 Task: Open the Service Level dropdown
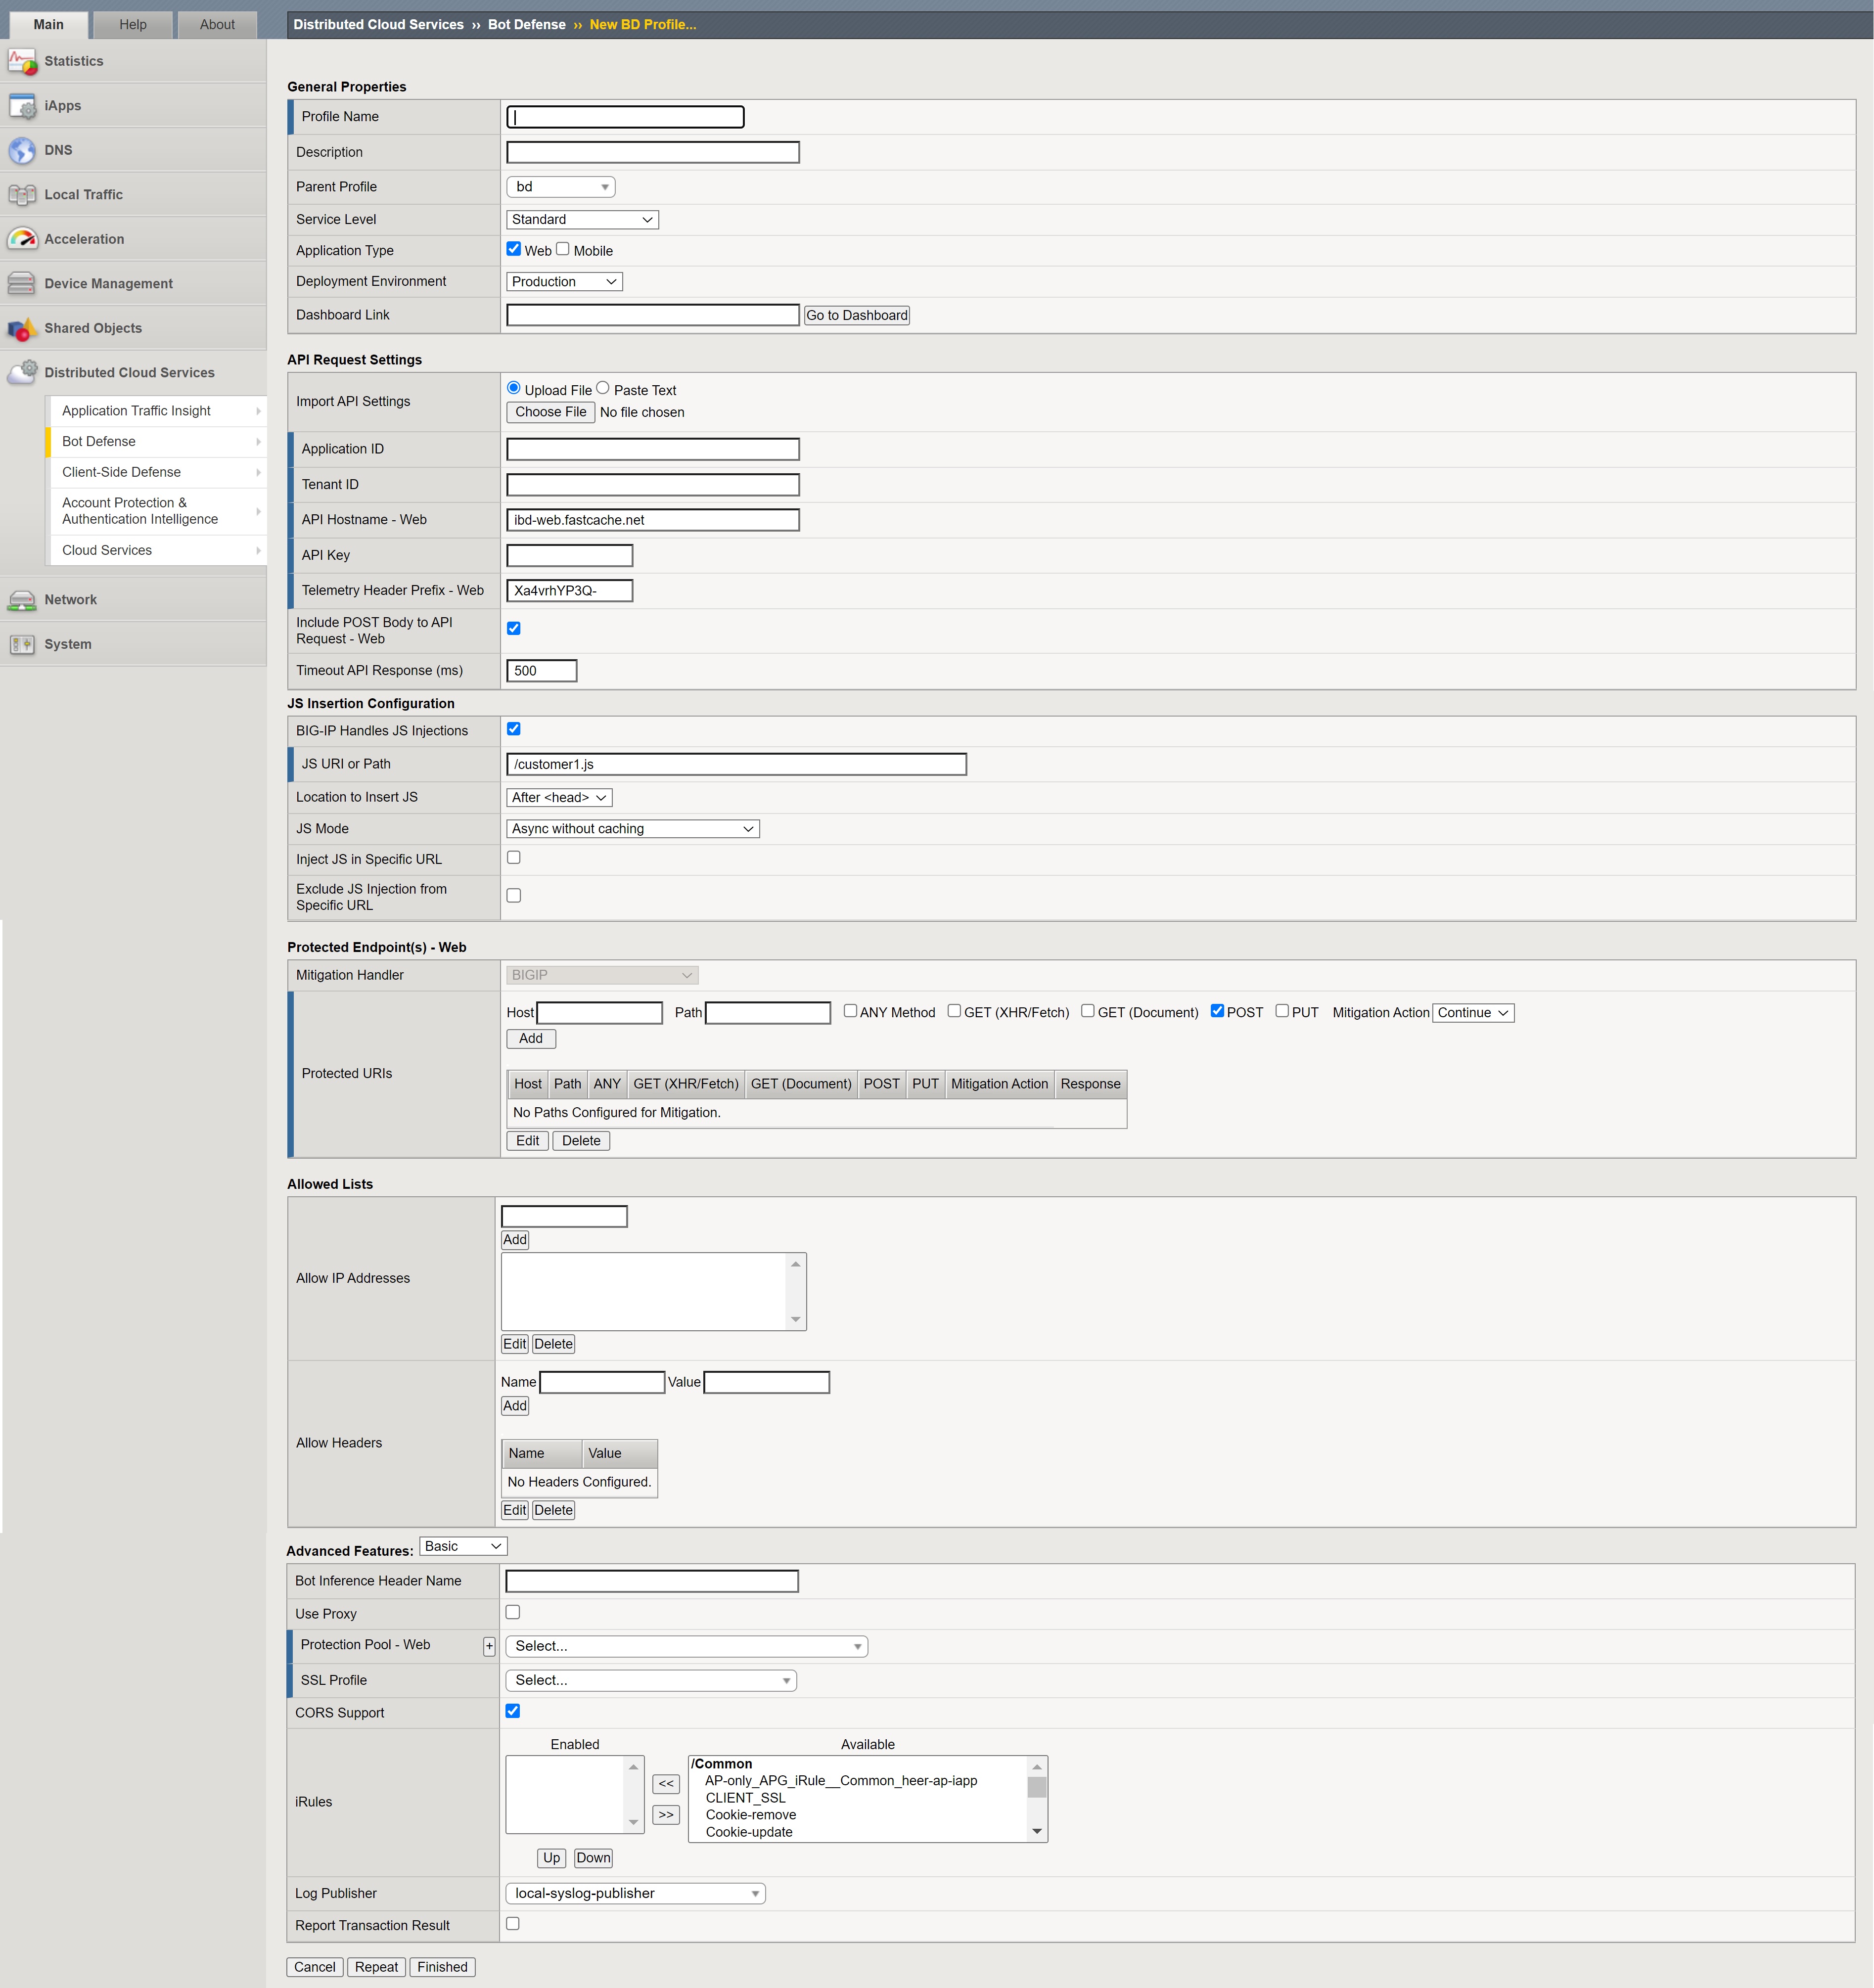pos(583,220)
